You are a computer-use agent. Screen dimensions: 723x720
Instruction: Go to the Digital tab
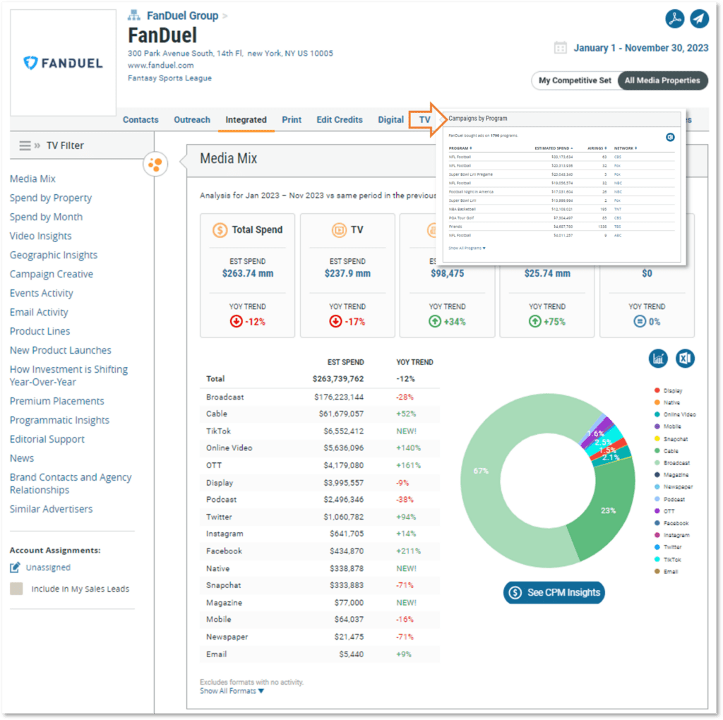(x=390, y=120)
